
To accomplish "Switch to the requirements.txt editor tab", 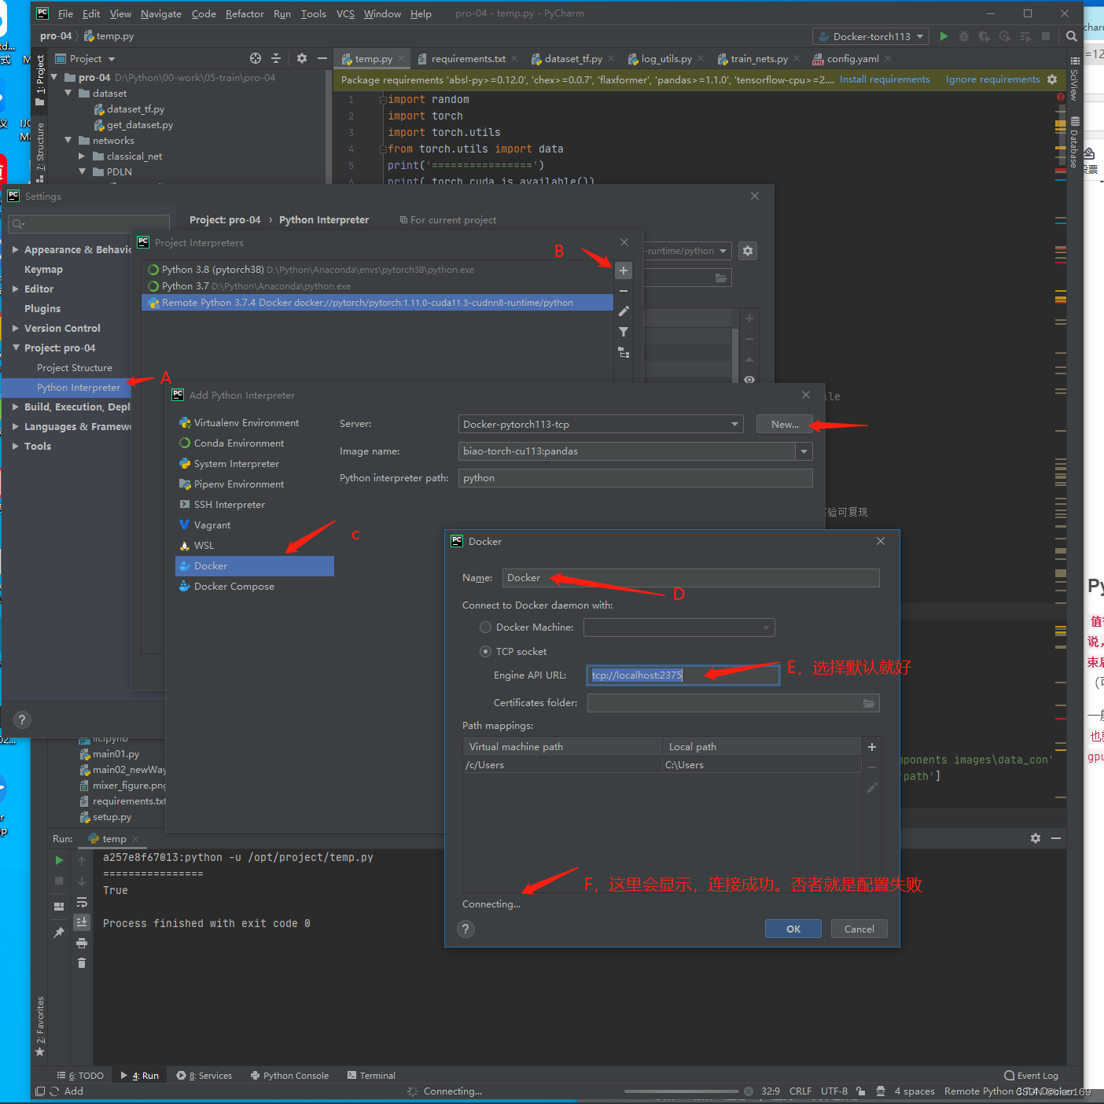I will 468,57.
